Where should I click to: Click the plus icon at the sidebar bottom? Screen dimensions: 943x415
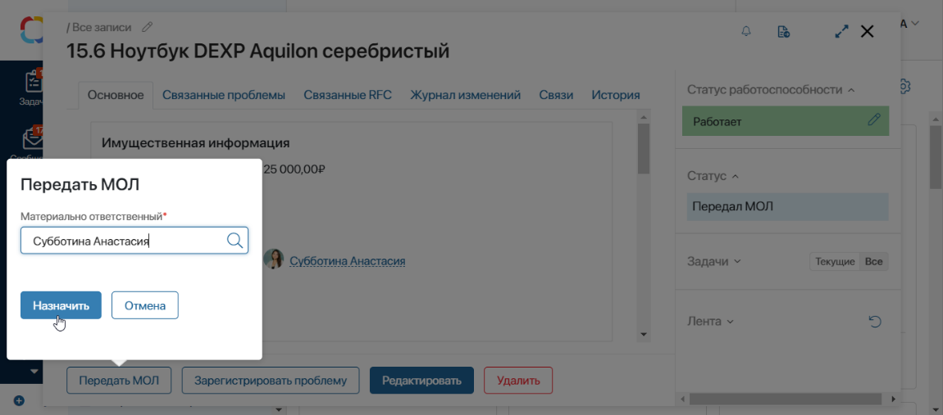(x=18, y=400)
